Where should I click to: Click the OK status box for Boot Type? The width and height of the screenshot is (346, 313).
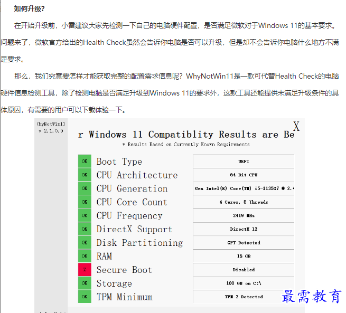tap(85, 162)
